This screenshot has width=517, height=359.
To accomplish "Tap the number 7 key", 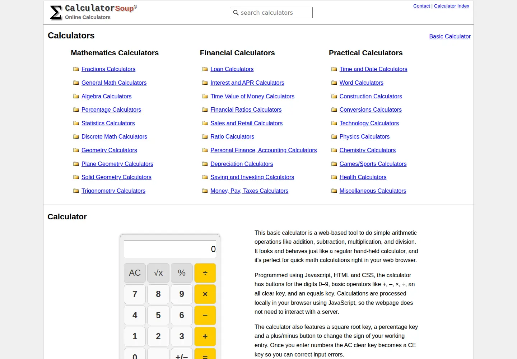I will [x=135, y=294].
